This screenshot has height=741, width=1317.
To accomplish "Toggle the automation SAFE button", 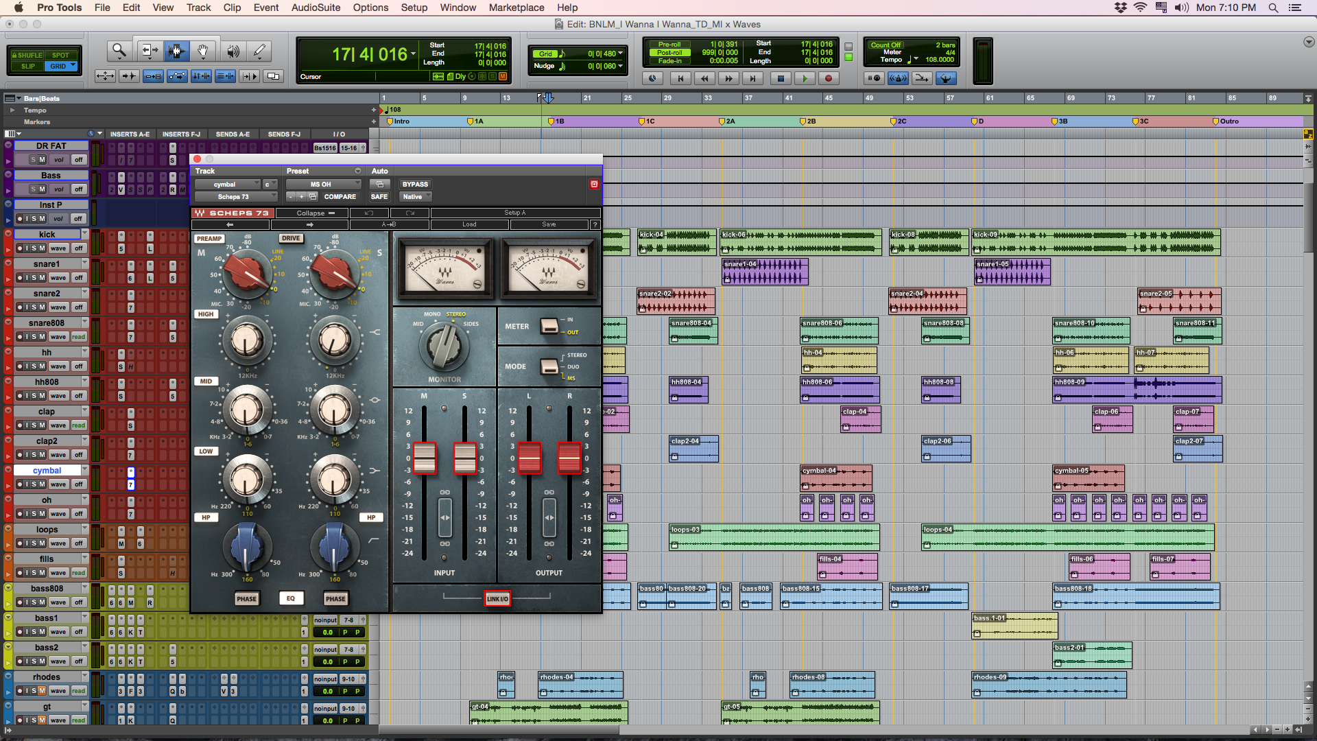I will [379, 197].
